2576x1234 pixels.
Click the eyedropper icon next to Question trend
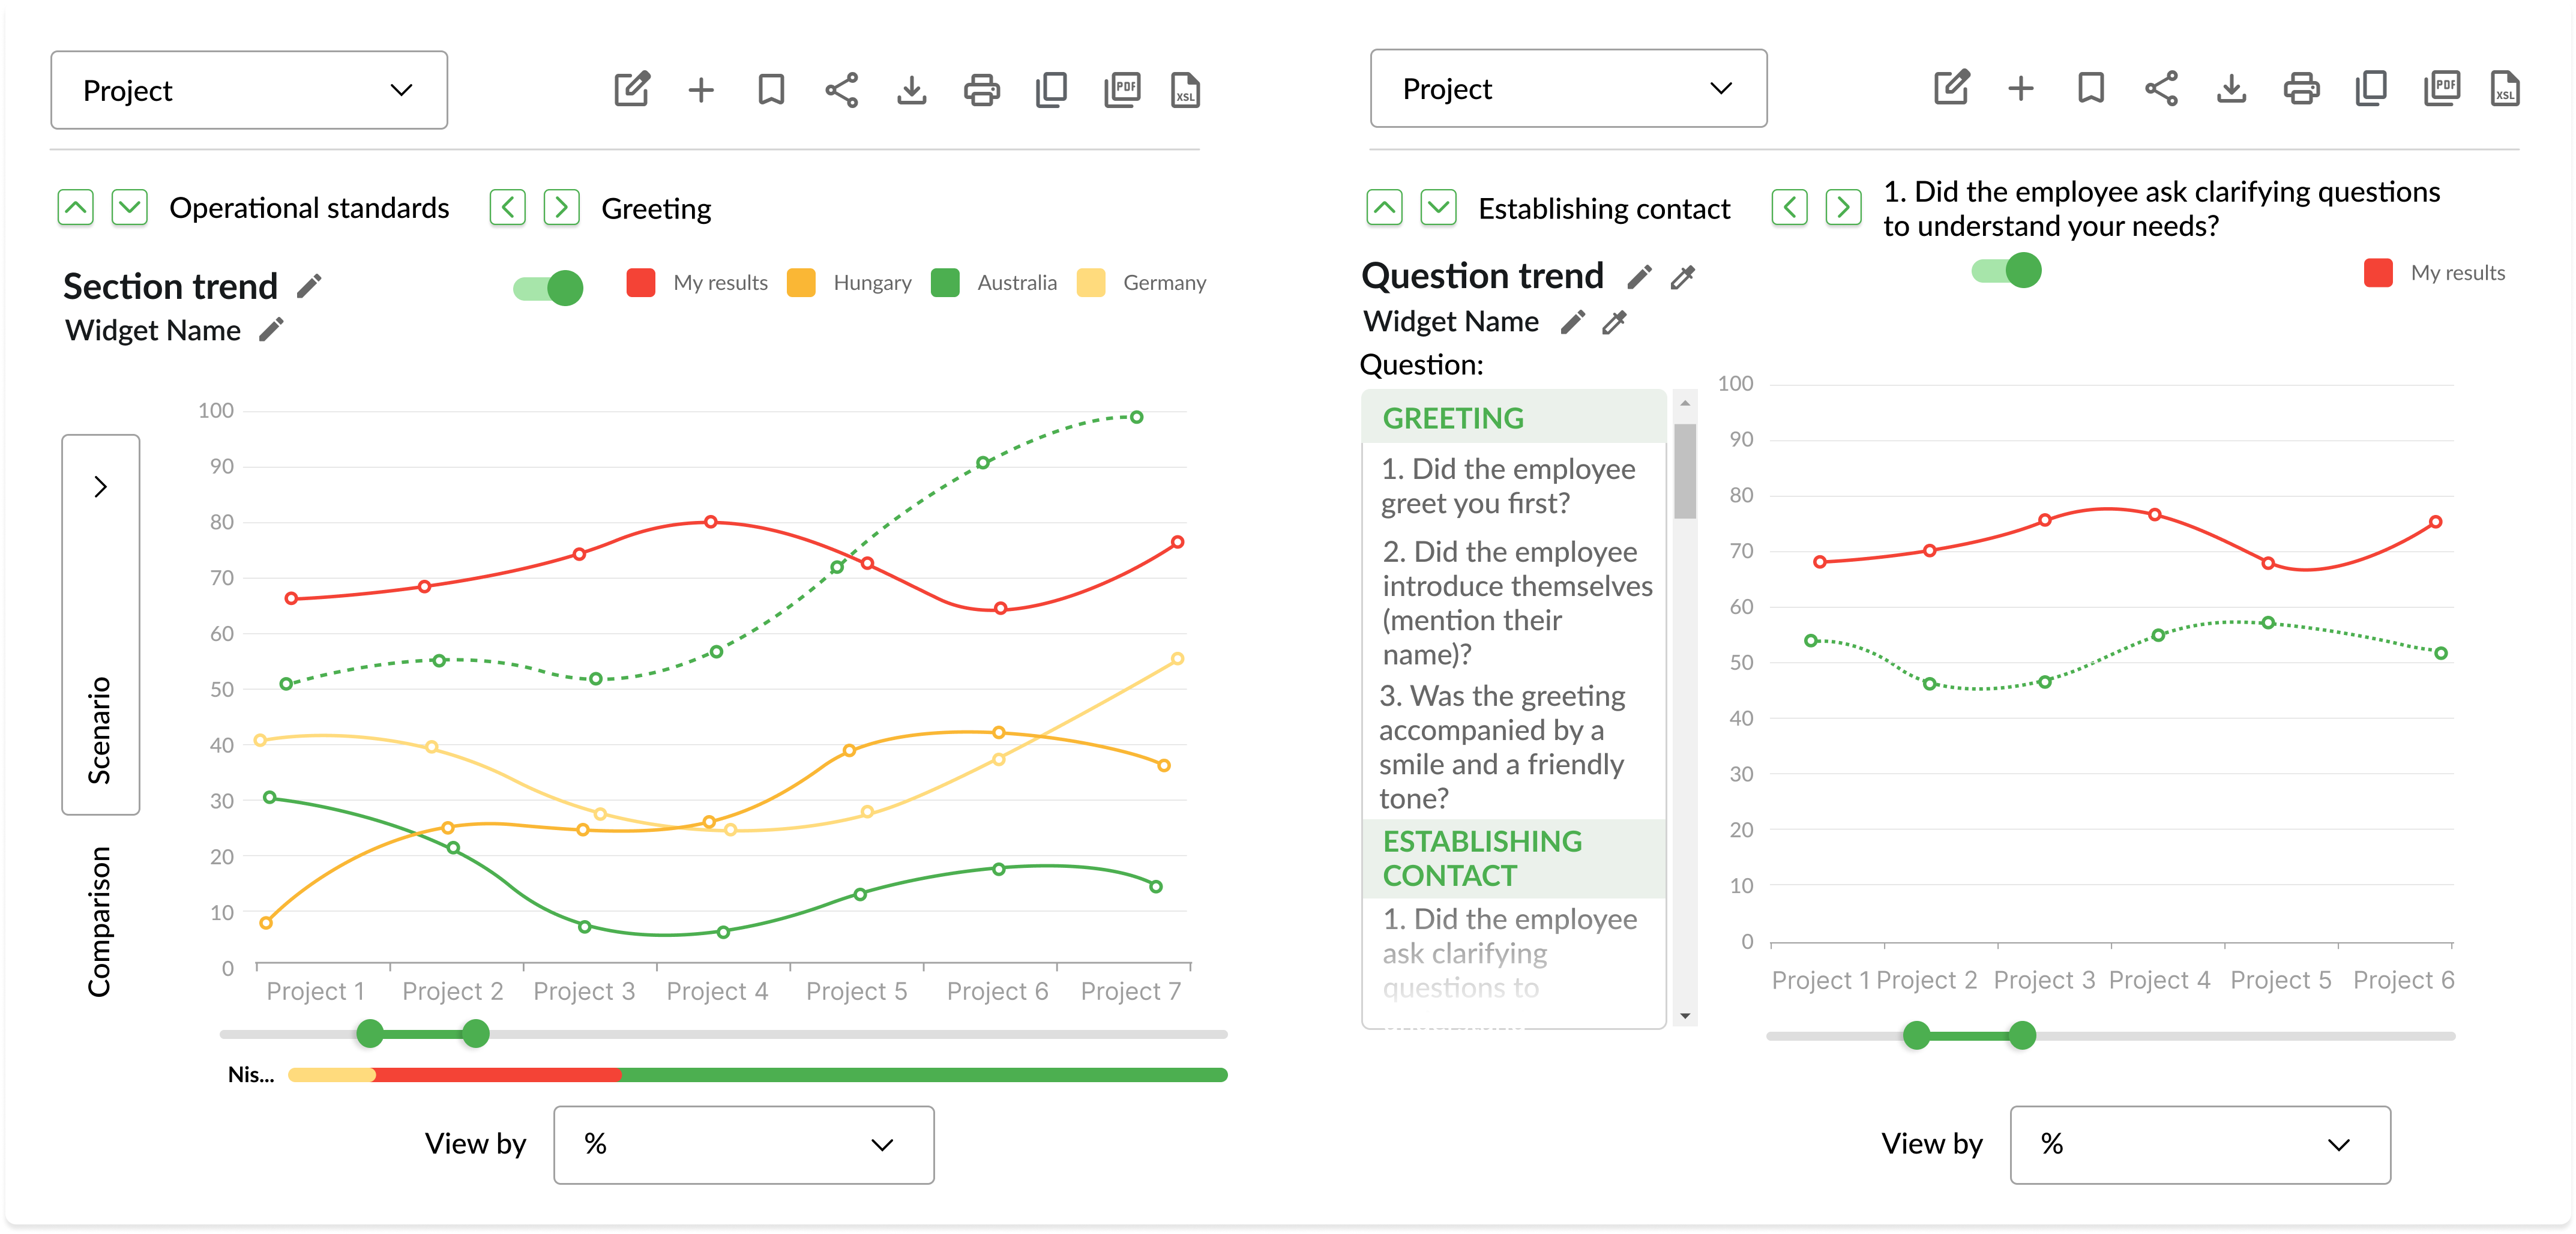[1683, 277]
